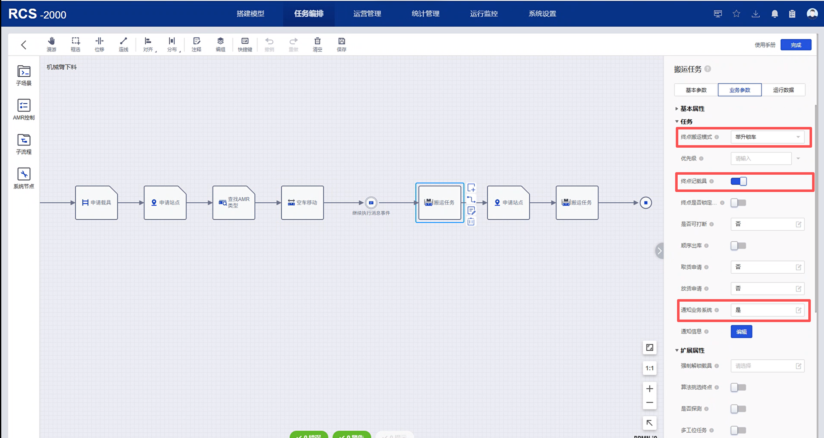Toggle the 终点是否锁定 switch
The width and height of the screenshot is (824, 438).
[739, 203]
